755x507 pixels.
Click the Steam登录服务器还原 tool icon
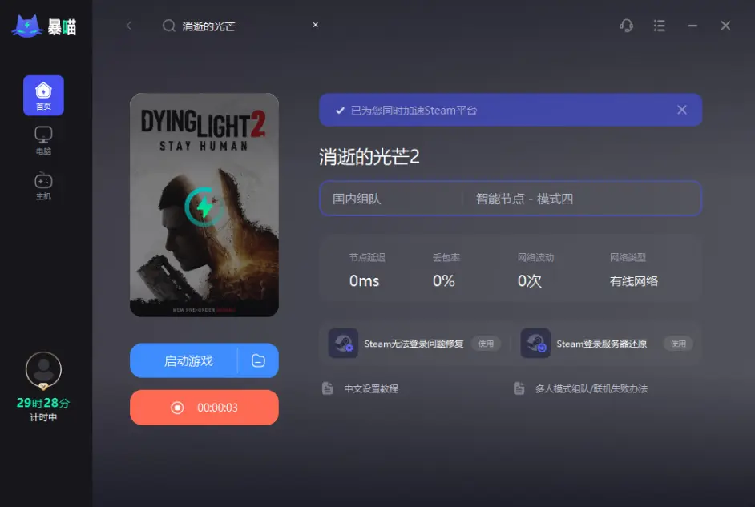(x=535, y=343)
